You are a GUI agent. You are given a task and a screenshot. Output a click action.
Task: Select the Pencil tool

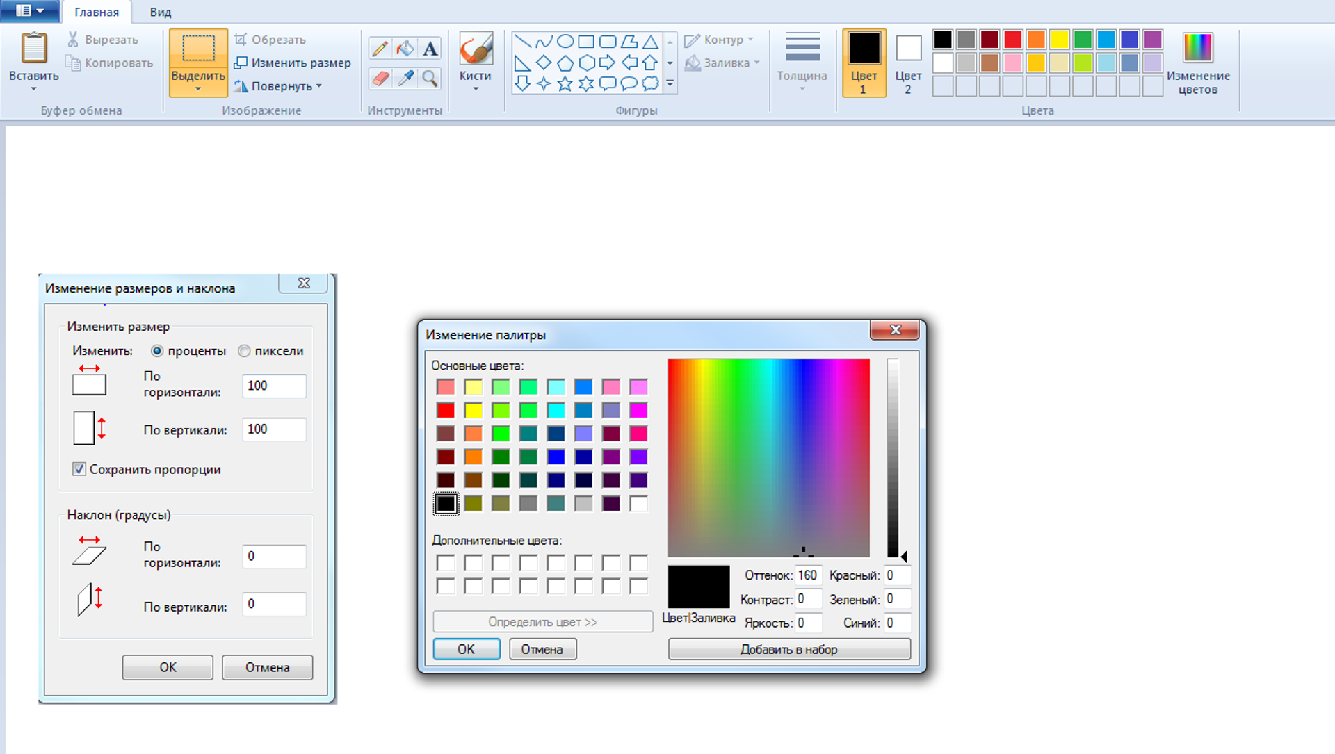coord(380,48)
